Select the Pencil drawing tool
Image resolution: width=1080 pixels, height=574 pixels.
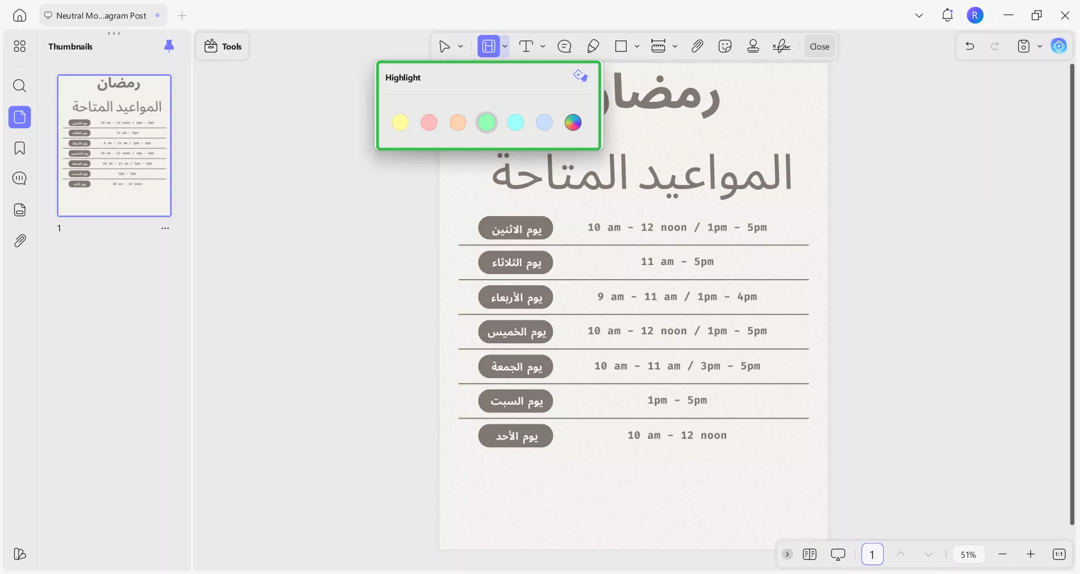coord(593,46)
